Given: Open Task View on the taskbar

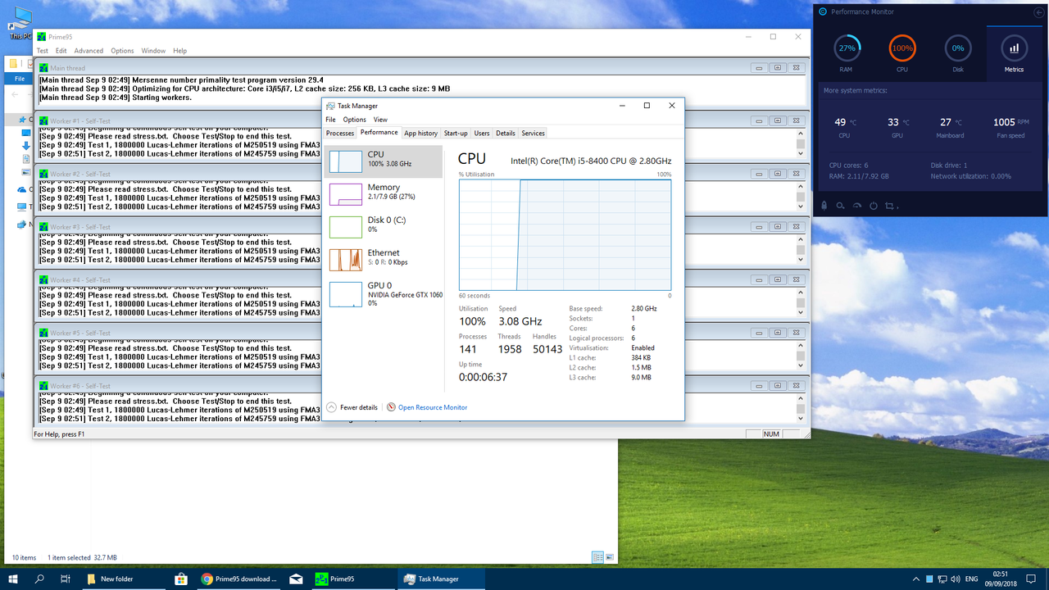Looking at the screenshot, I should [65, 579].
